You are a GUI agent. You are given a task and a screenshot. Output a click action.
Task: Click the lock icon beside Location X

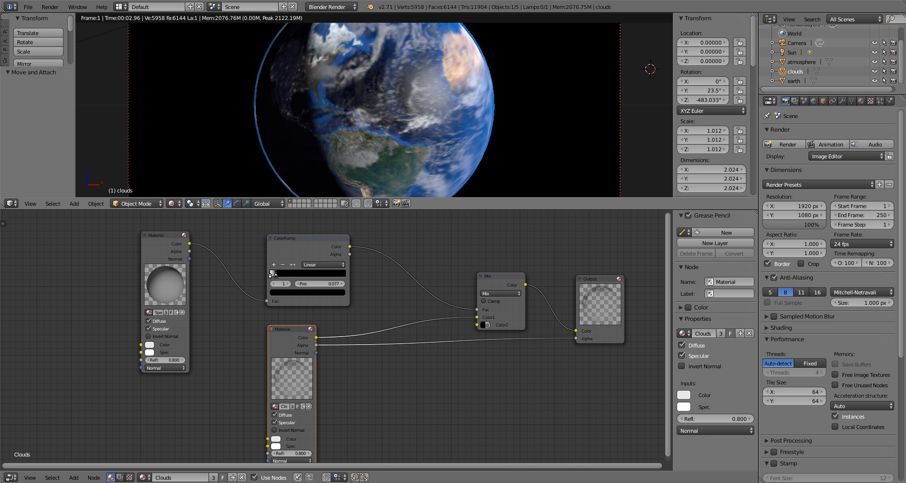coord(739,43)
